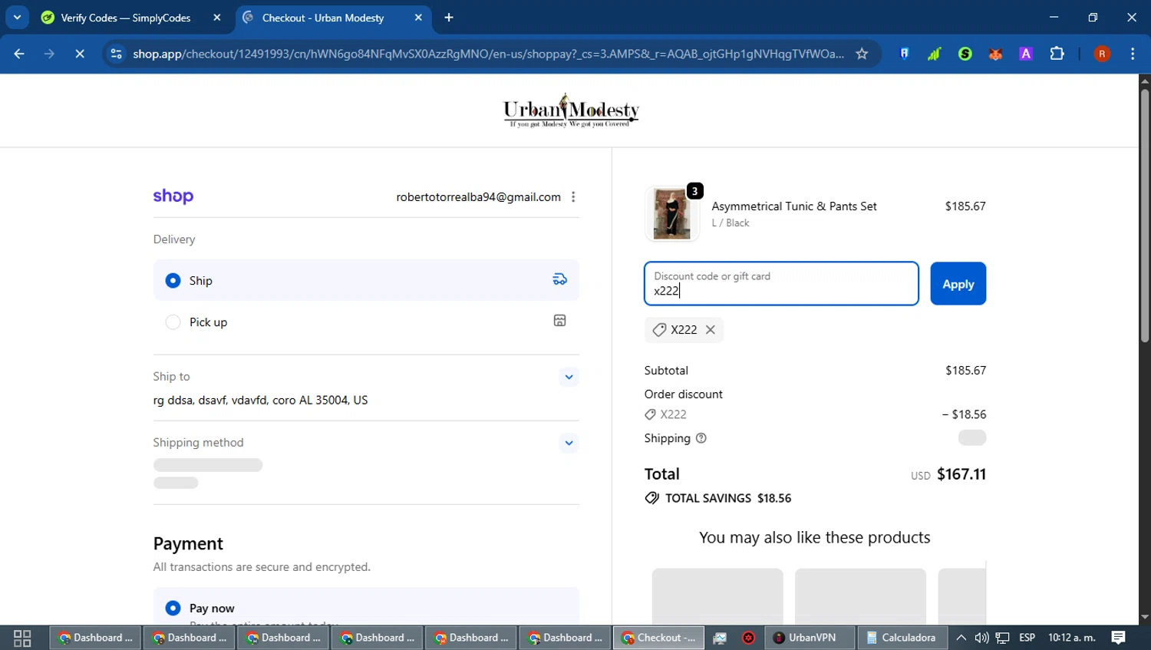1151x650 pixels.
Task: Click the store pickup icon
Action: (x=560, y=321)
